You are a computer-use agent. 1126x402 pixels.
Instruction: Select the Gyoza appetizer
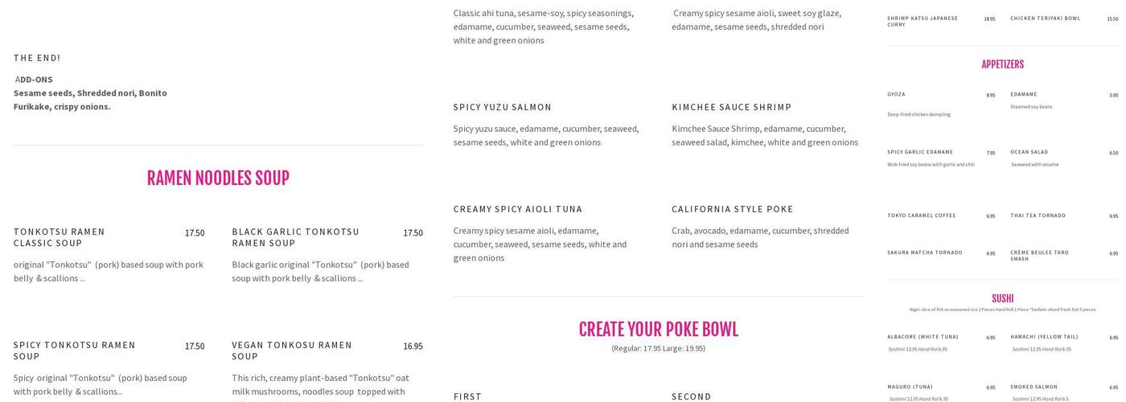point(896,94)
